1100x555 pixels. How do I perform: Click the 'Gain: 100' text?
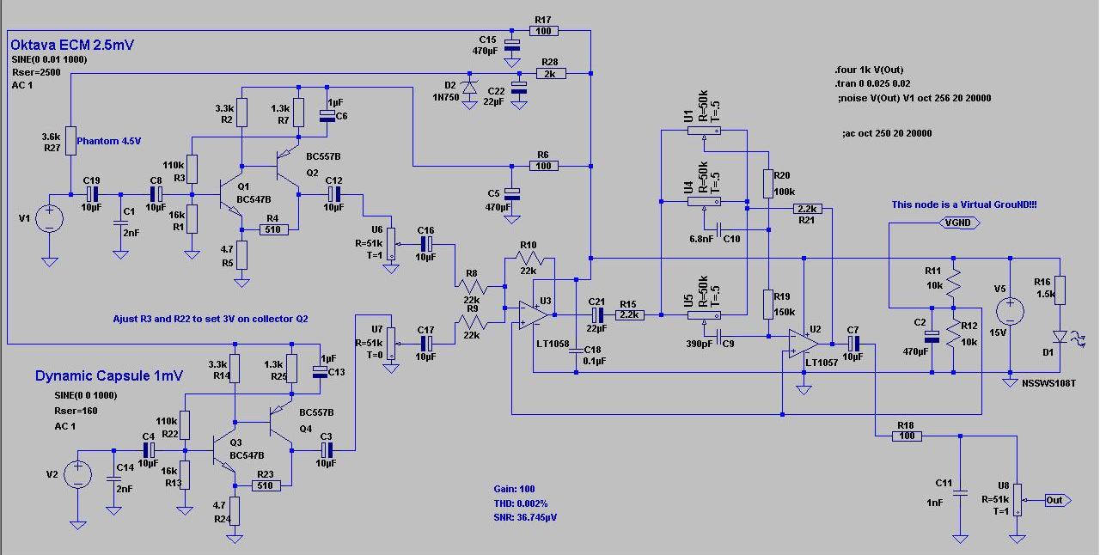click(x=514, y=489)
